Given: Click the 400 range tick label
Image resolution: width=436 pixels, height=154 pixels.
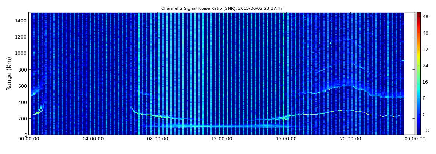Looking at the screenshot, I should [x=22, y=103].
